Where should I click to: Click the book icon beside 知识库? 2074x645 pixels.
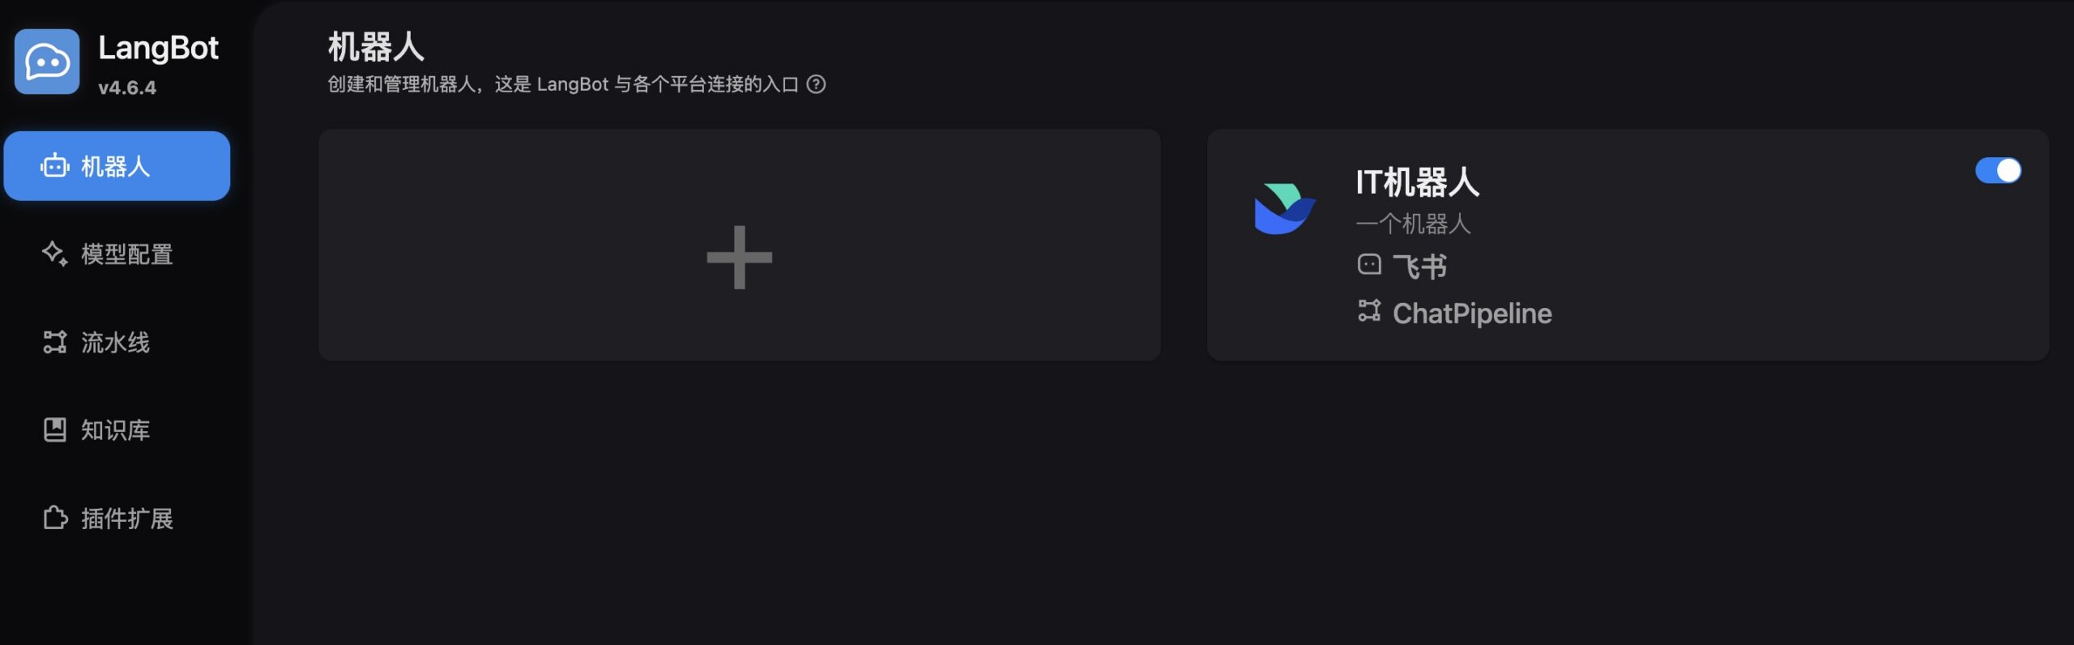[54, 429]
